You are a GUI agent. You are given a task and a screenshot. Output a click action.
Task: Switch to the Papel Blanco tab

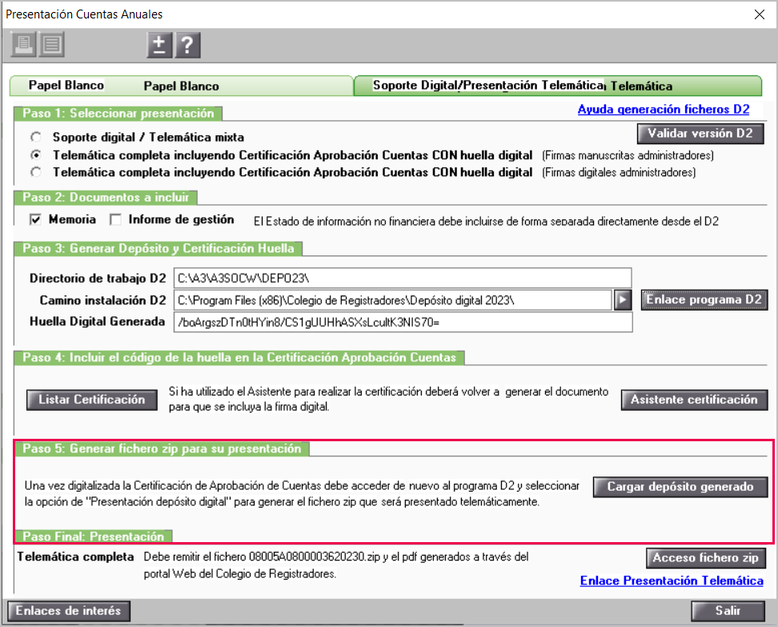point(180,86)
